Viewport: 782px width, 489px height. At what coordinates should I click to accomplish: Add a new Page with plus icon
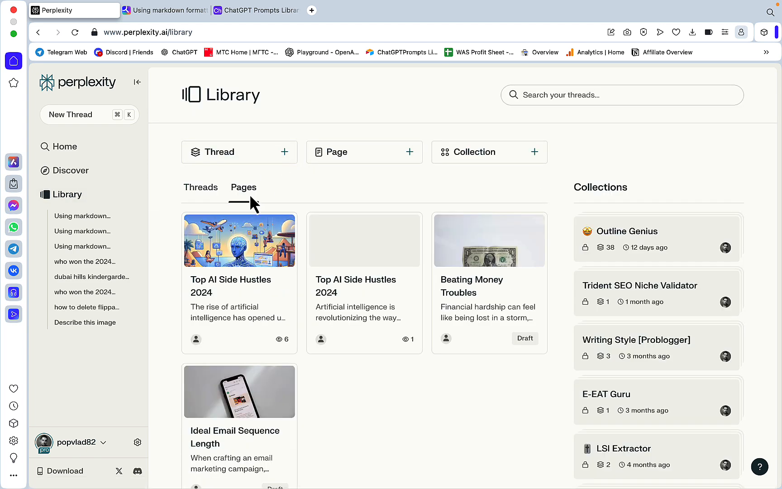(410, 152)
